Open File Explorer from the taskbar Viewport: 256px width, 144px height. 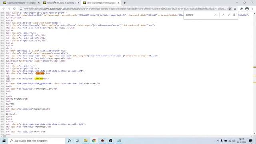pyautogui.click(x=86, y=140)
